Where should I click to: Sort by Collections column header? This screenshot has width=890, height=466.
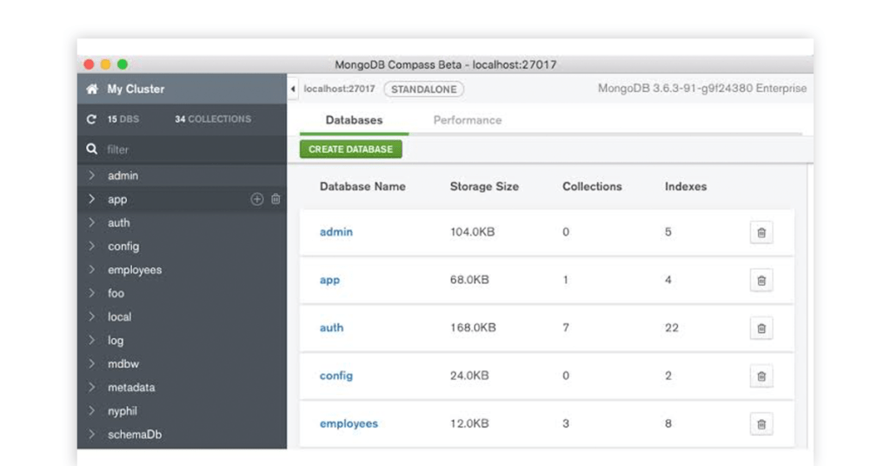pos(592,186)
